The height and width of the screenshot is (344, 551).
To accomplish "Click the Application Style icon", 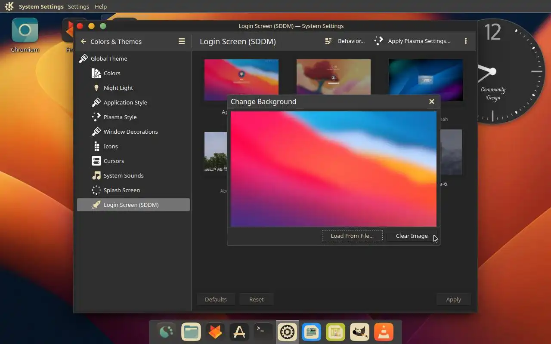I will point(96,102).
